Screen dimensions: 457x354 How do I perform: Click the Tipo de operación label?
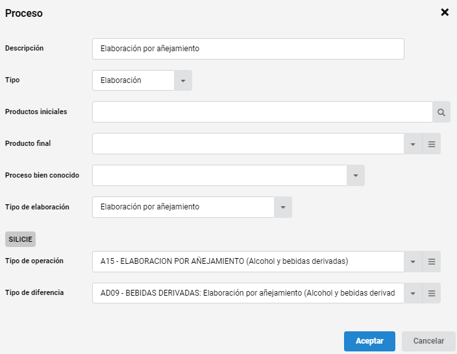[x=34, y=261]
